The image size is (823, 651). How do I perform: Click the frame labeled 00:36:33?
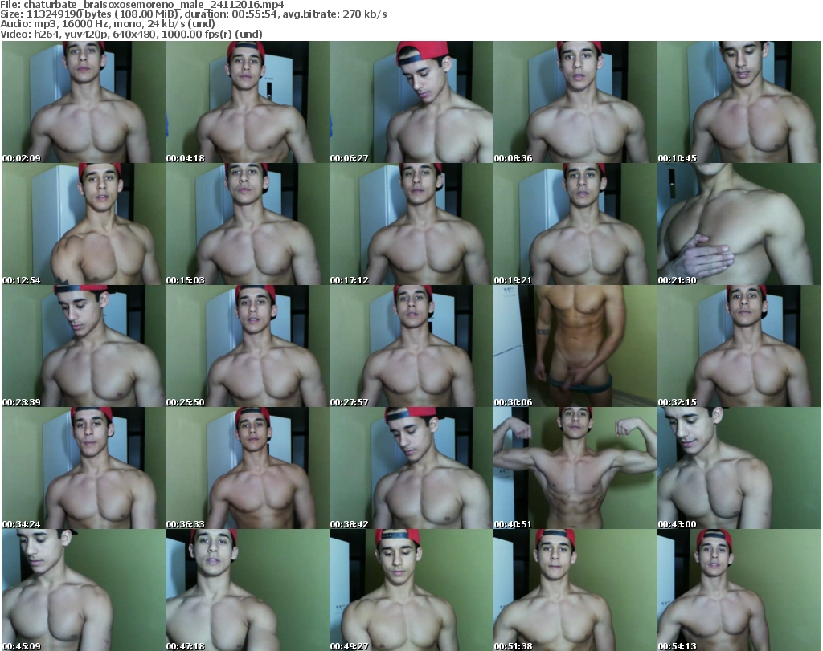pos(248,468)
